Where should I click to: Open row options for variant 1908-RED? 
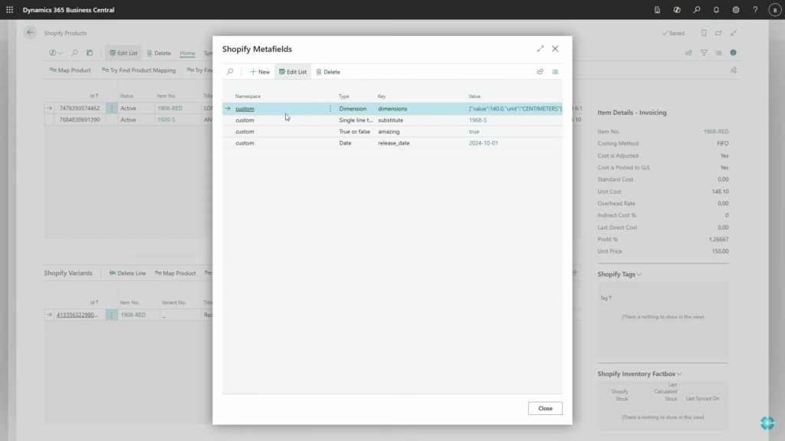pos(112,315)
